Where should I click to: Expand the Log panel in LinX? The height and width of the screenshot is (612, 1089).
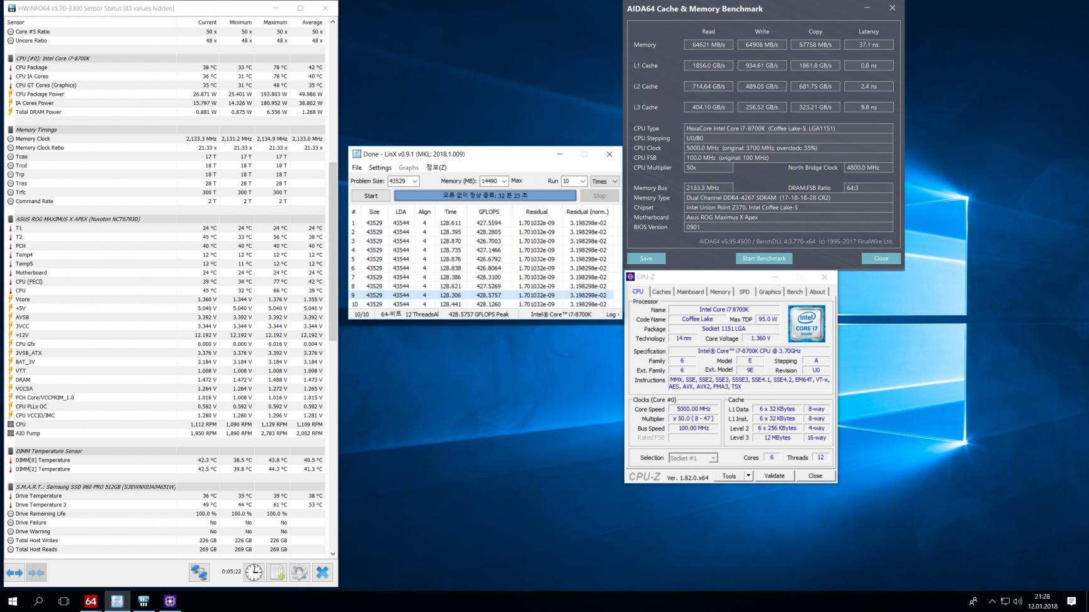[x=612, y=314]
